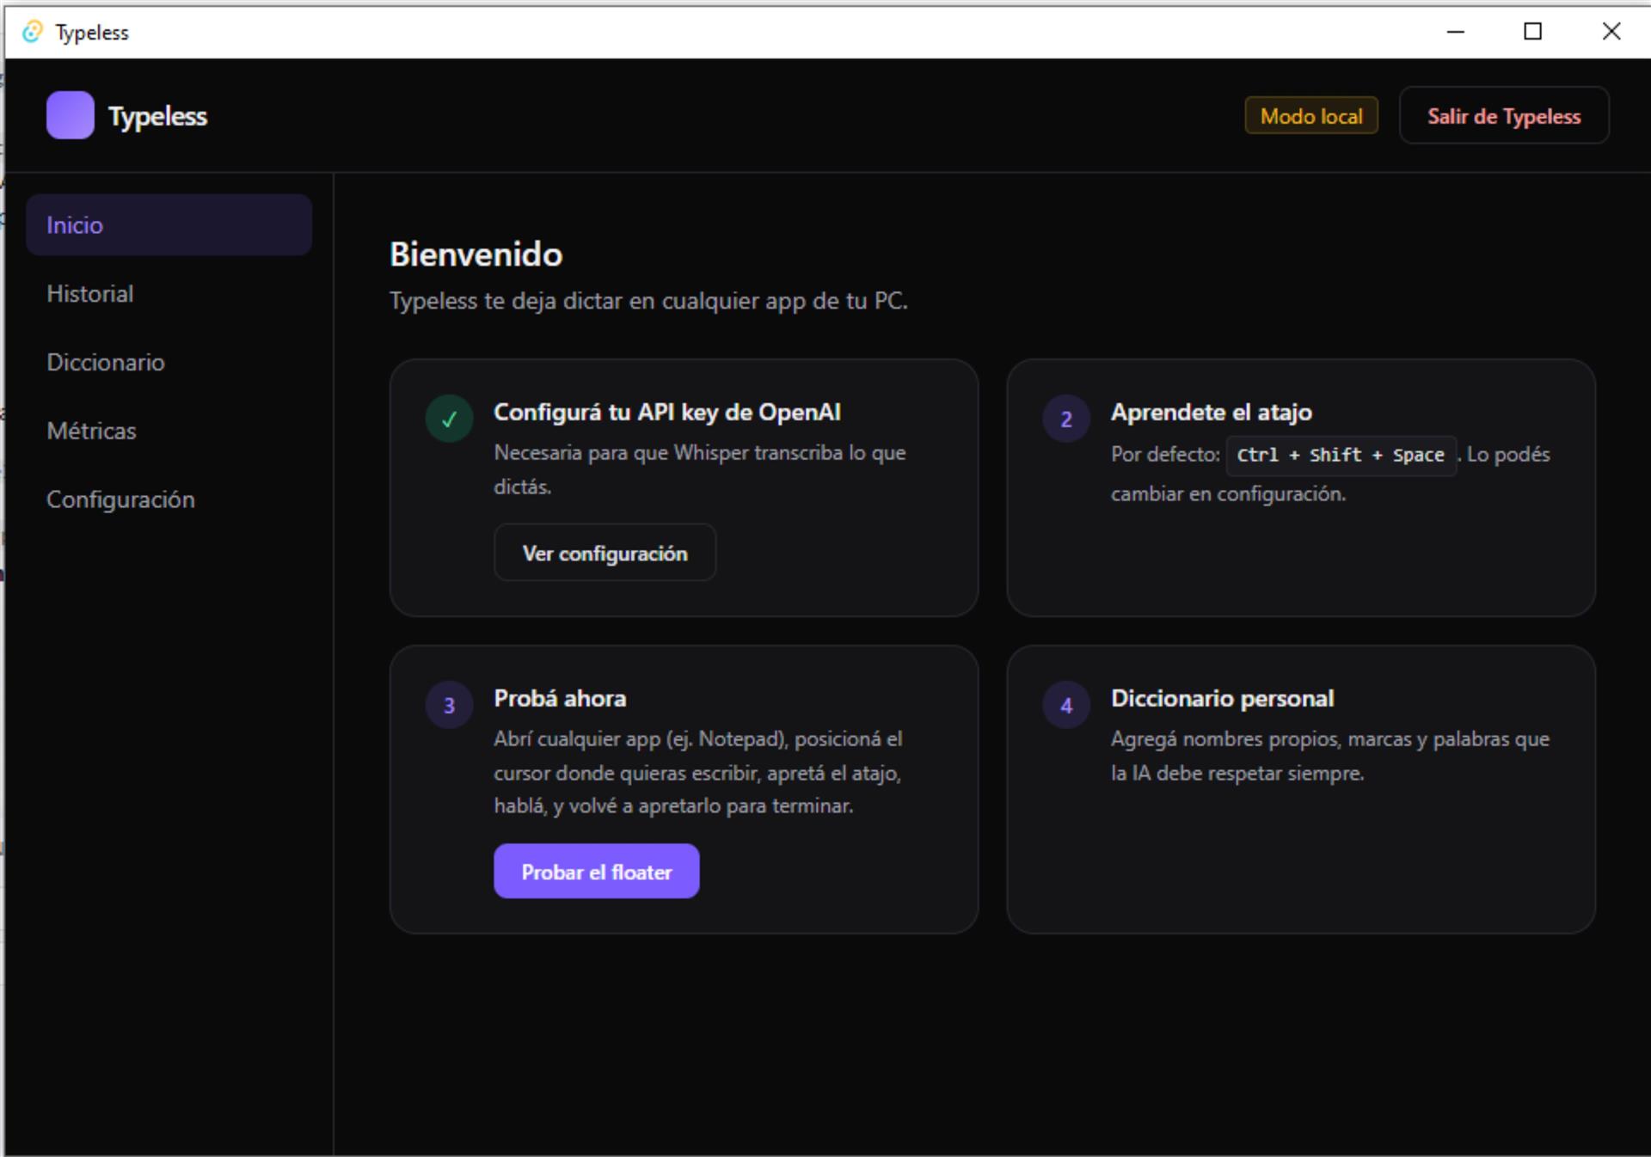The image size is (1651, 1157).
Task: Click the subtitle Typeless te deja dictar text
Action: 648,301
